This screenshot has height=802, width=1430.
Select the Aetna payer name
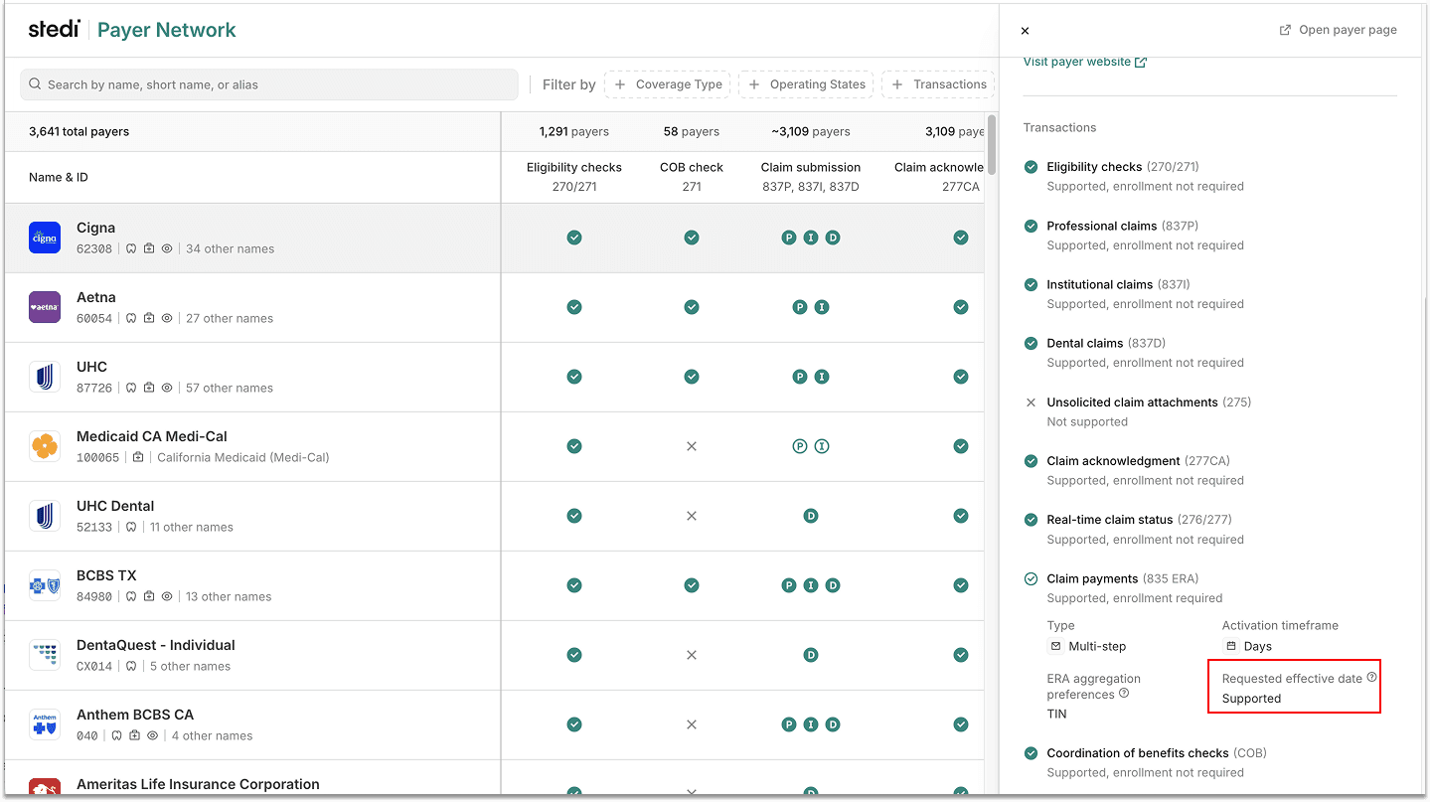96,297
